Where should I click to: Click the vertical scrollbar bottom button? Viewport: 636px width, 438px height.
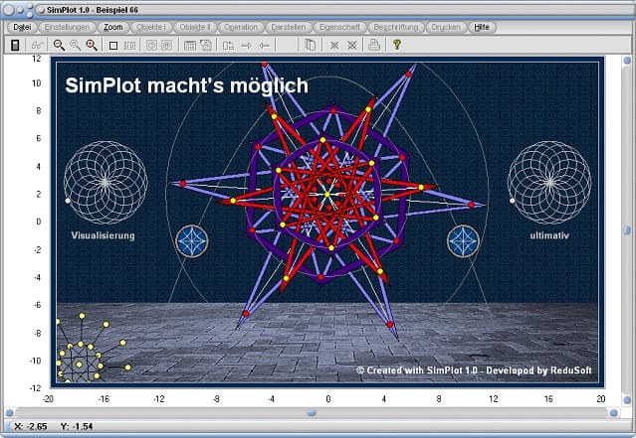coord(627,400)
